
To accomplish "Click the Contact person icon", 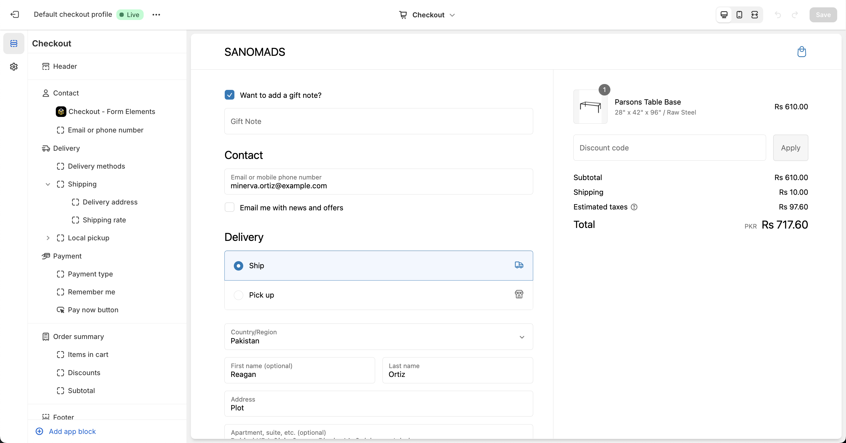I will [x=46, y=93].
